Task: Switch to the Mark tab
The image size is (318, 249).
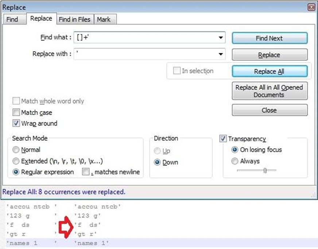Action: (x=104, y=19)
